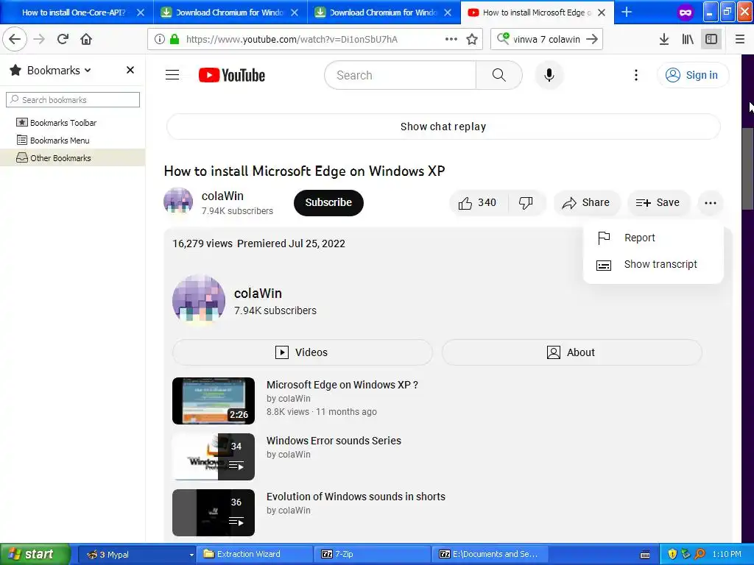The image size is (754, 565).
Task: Open Bookmarks Menu folder
Action: point(60,141)
